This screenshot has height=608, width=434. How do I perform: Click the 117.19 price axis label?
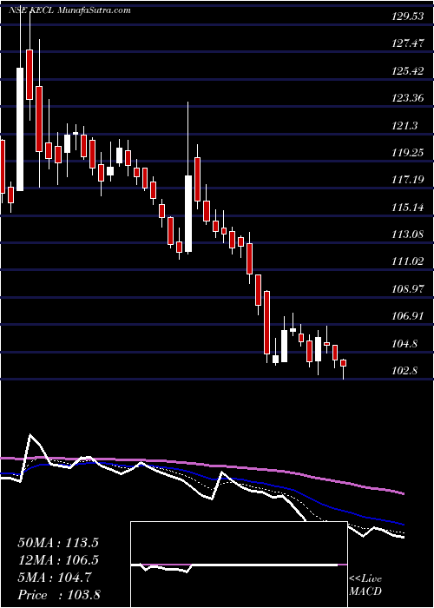point(407,180)
